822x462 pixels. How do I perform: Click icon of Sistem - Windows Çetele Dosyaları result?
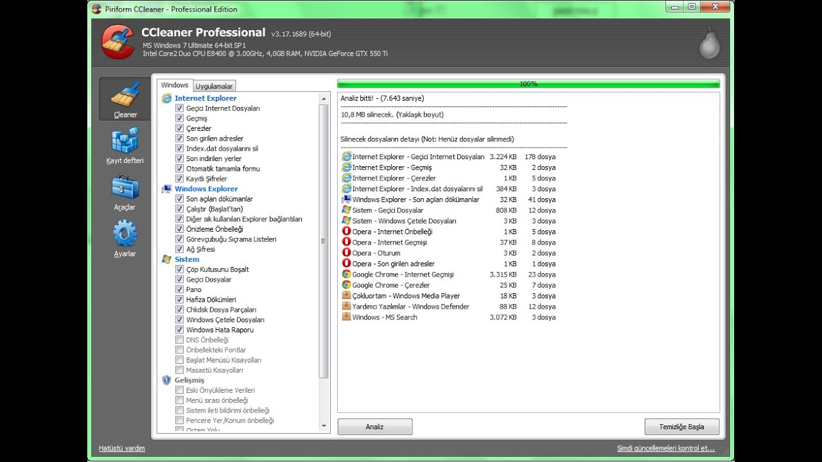click(347, 221)
